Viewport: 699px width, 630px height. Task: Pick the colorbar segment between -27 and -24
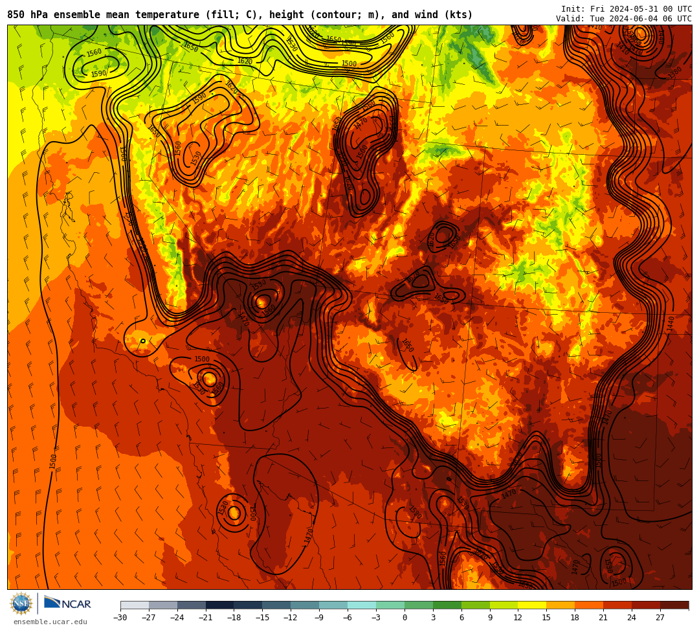tap(163, 605)
